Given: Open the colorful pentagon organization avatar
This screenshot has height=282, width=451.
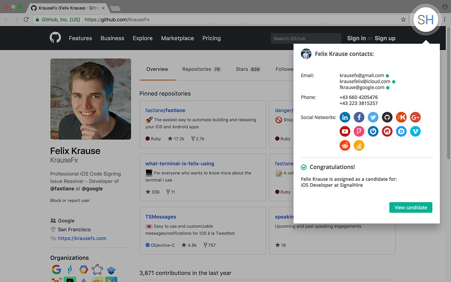Looking at the screenshot, I should click(97, 270).
